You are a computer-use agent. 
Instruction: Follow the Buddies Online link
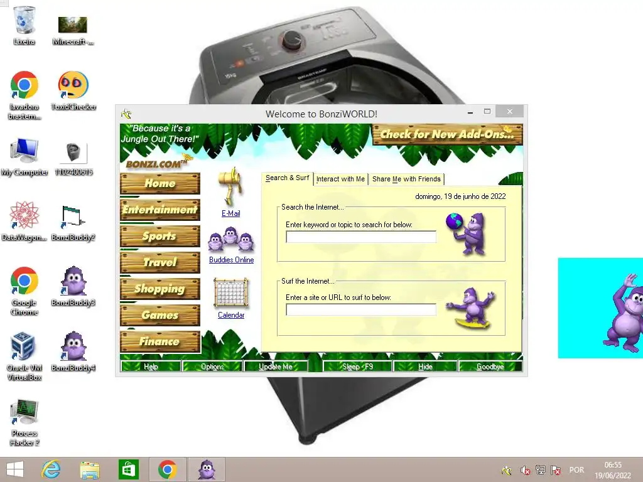coord(231,260)
